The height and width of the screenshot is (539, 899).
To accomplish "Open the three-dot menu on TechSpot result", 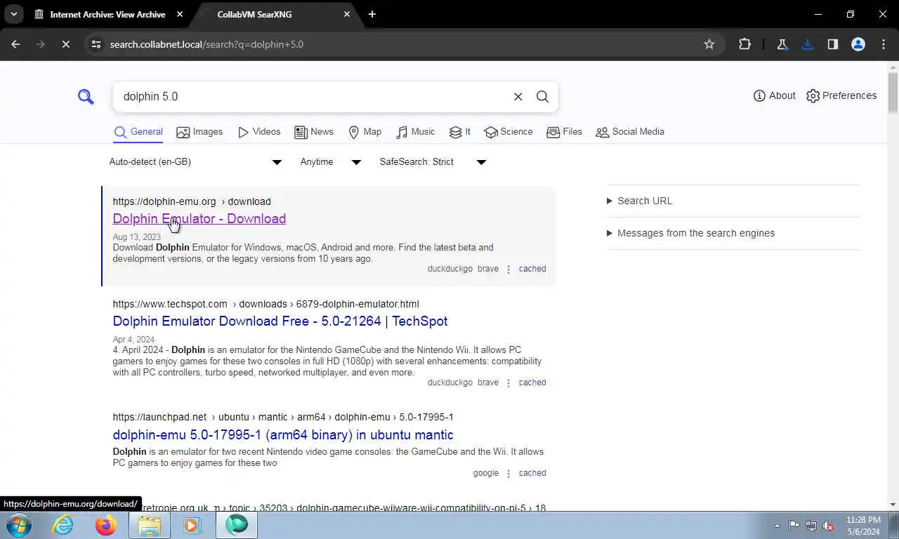I will 508,383.
